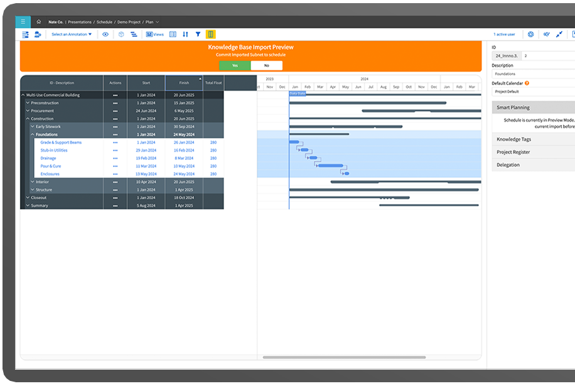Open the Knowledge Tags section in the right panel
This screenshot has width=575, height=386.
(514, 139)
